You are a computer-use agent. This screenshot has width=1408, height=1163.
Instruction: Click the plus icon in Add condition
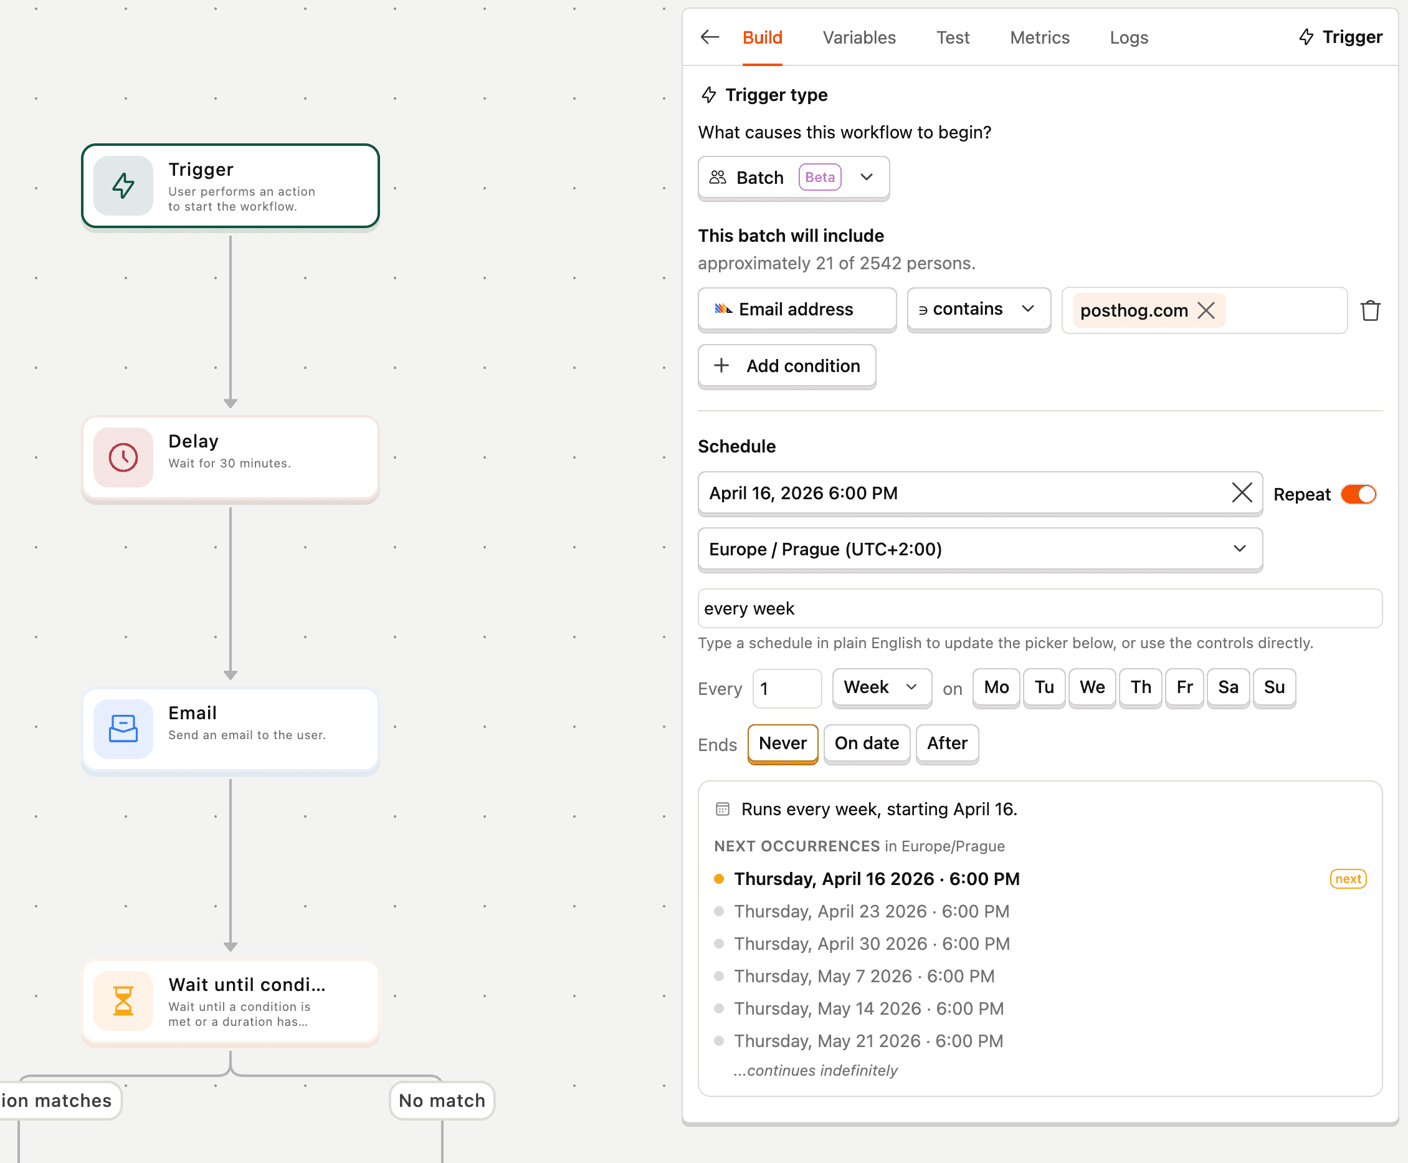pos(721,366)
